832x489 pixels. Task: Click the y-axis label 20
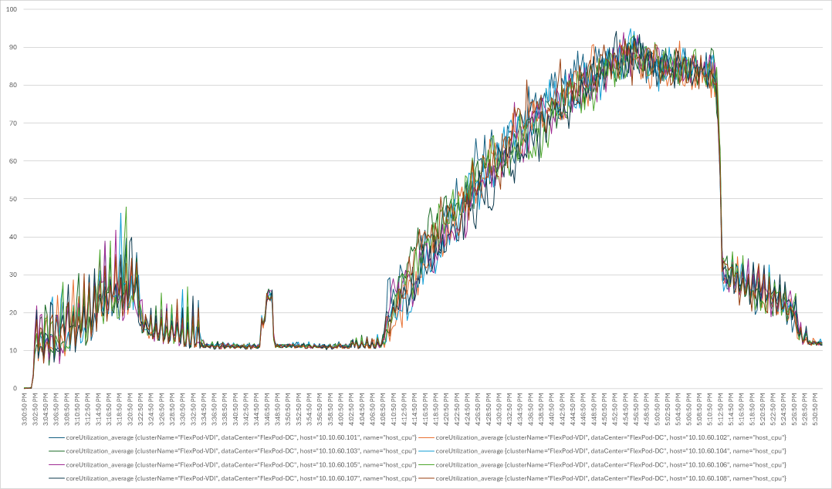point(13,313)
